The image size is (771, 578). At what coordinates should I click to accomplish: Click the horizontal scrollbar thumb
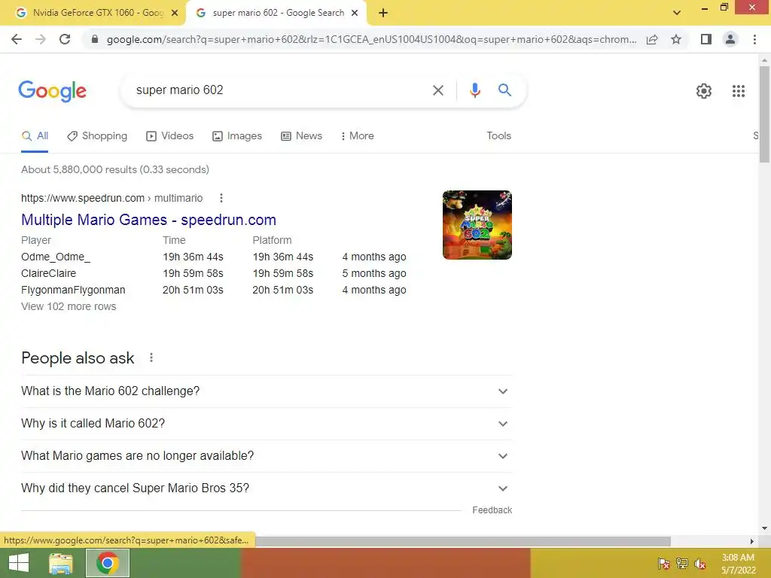click(x=462, y=541)
